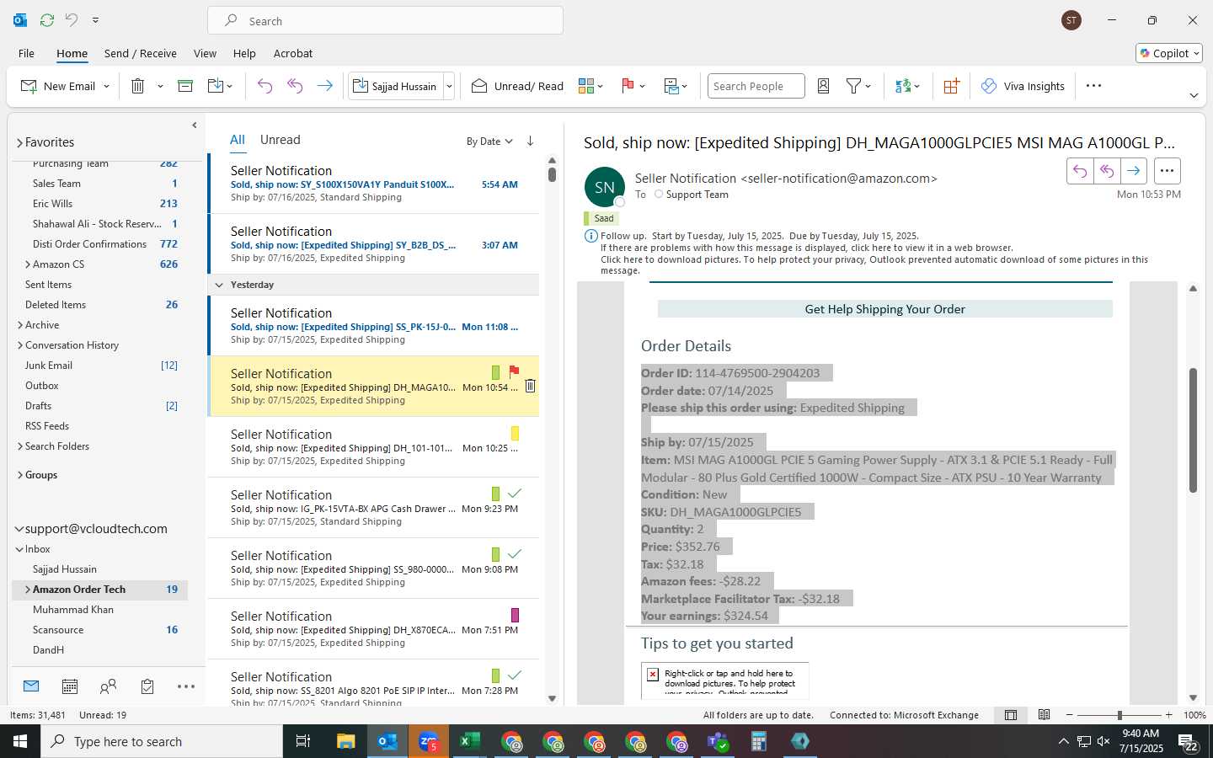The width and height of the screenshot is (1213, 758).
Task: Delete the selected message via trash icon
Action: pos(530,386)
